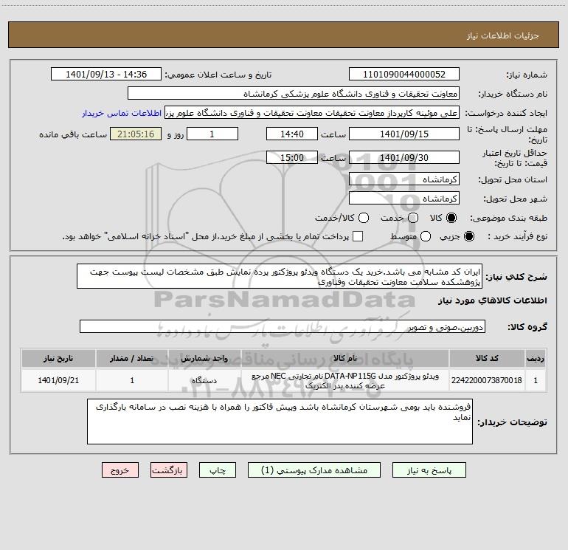Image resolution: width=568 pixels, height=550 pixels.
Task: Open مشاهده مدارک پیوستی (1) button
Action: pos(314,470)
